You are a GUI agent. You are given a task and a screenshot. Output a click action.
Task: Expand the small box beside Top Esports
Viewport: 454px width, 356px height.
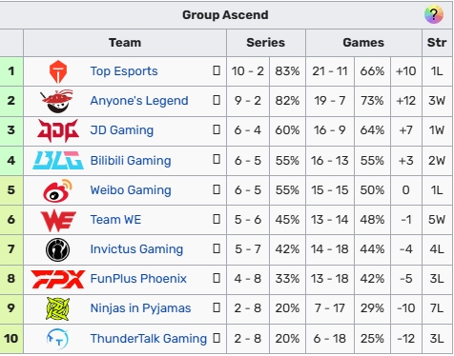[x=217, y=70]
